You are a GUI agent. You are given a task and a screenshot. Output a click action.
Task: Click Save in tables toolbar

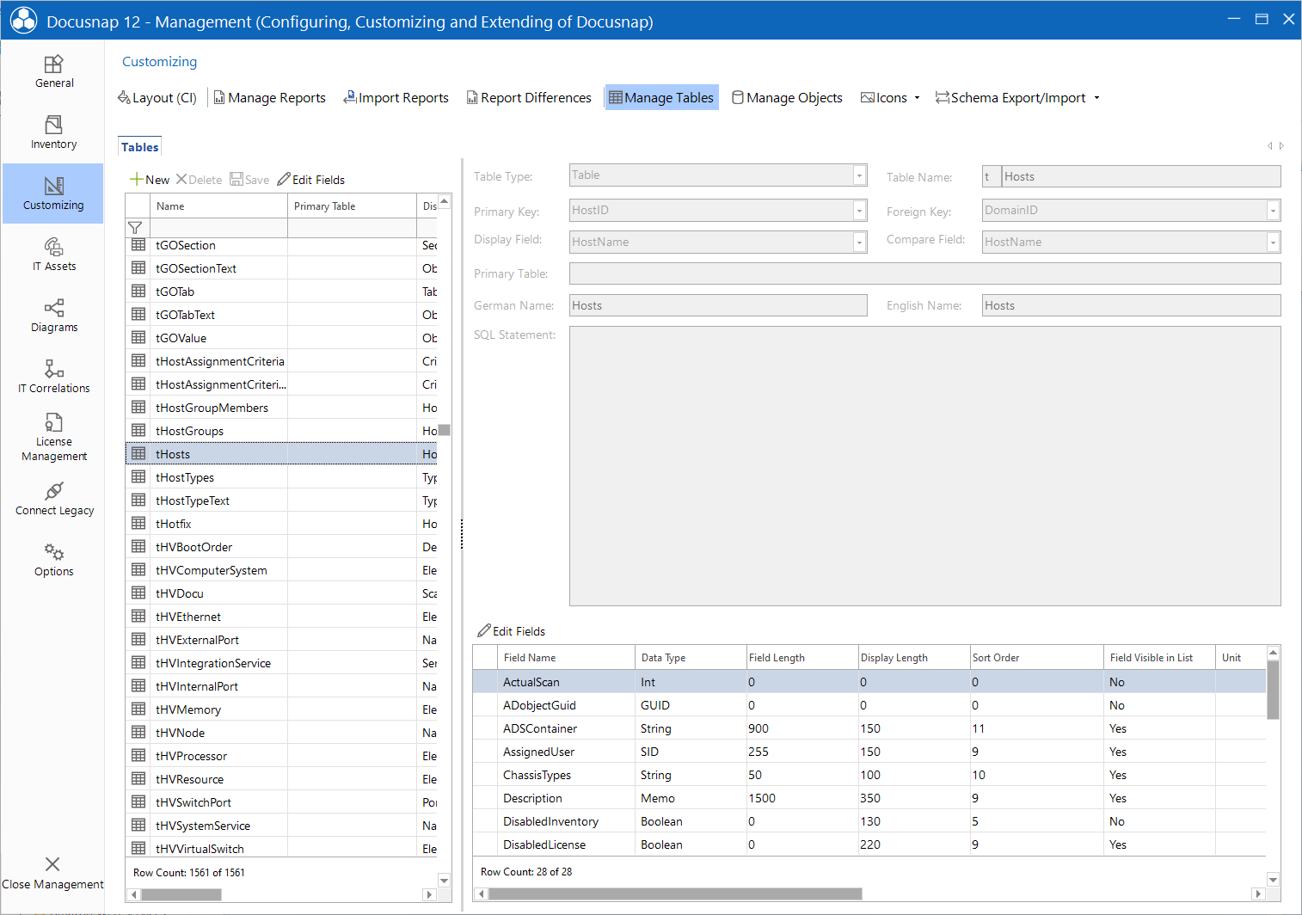250,180
